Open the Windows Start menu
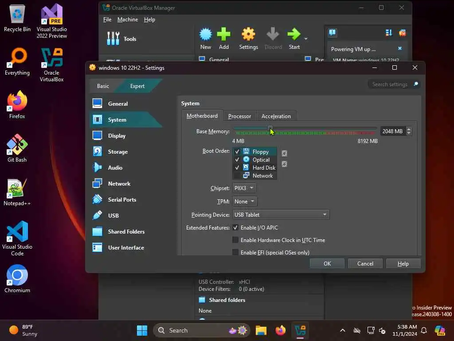The width and height of the screenshot is (454, 341). (x=142, y=330)
